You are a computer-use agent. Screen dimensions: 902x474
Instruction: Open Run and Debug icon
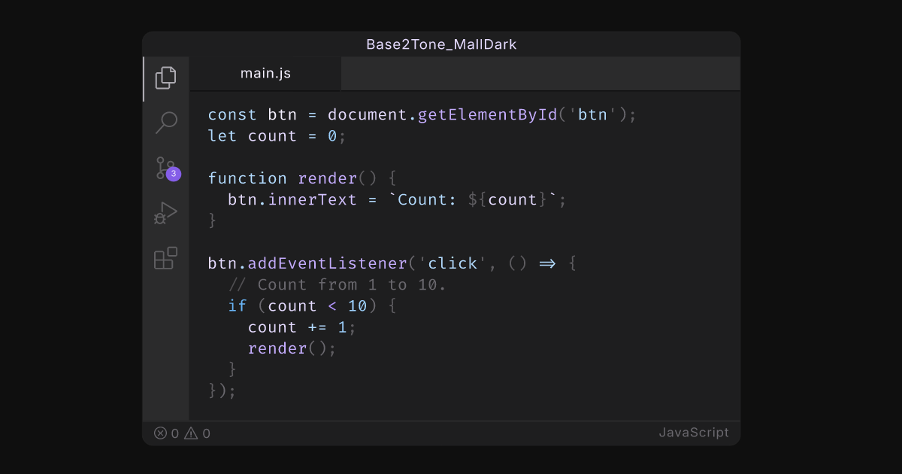[165, 213]
